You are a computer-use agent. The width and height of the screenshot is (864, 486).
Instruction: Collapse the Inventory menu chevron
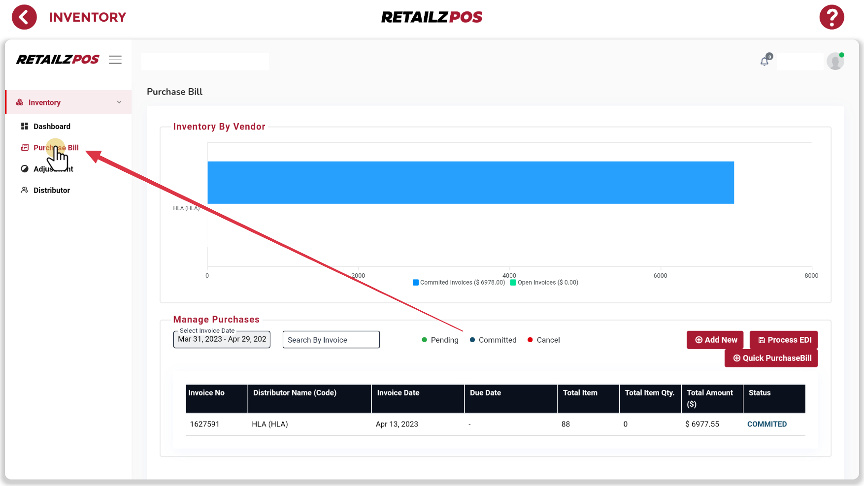point(119,102)
